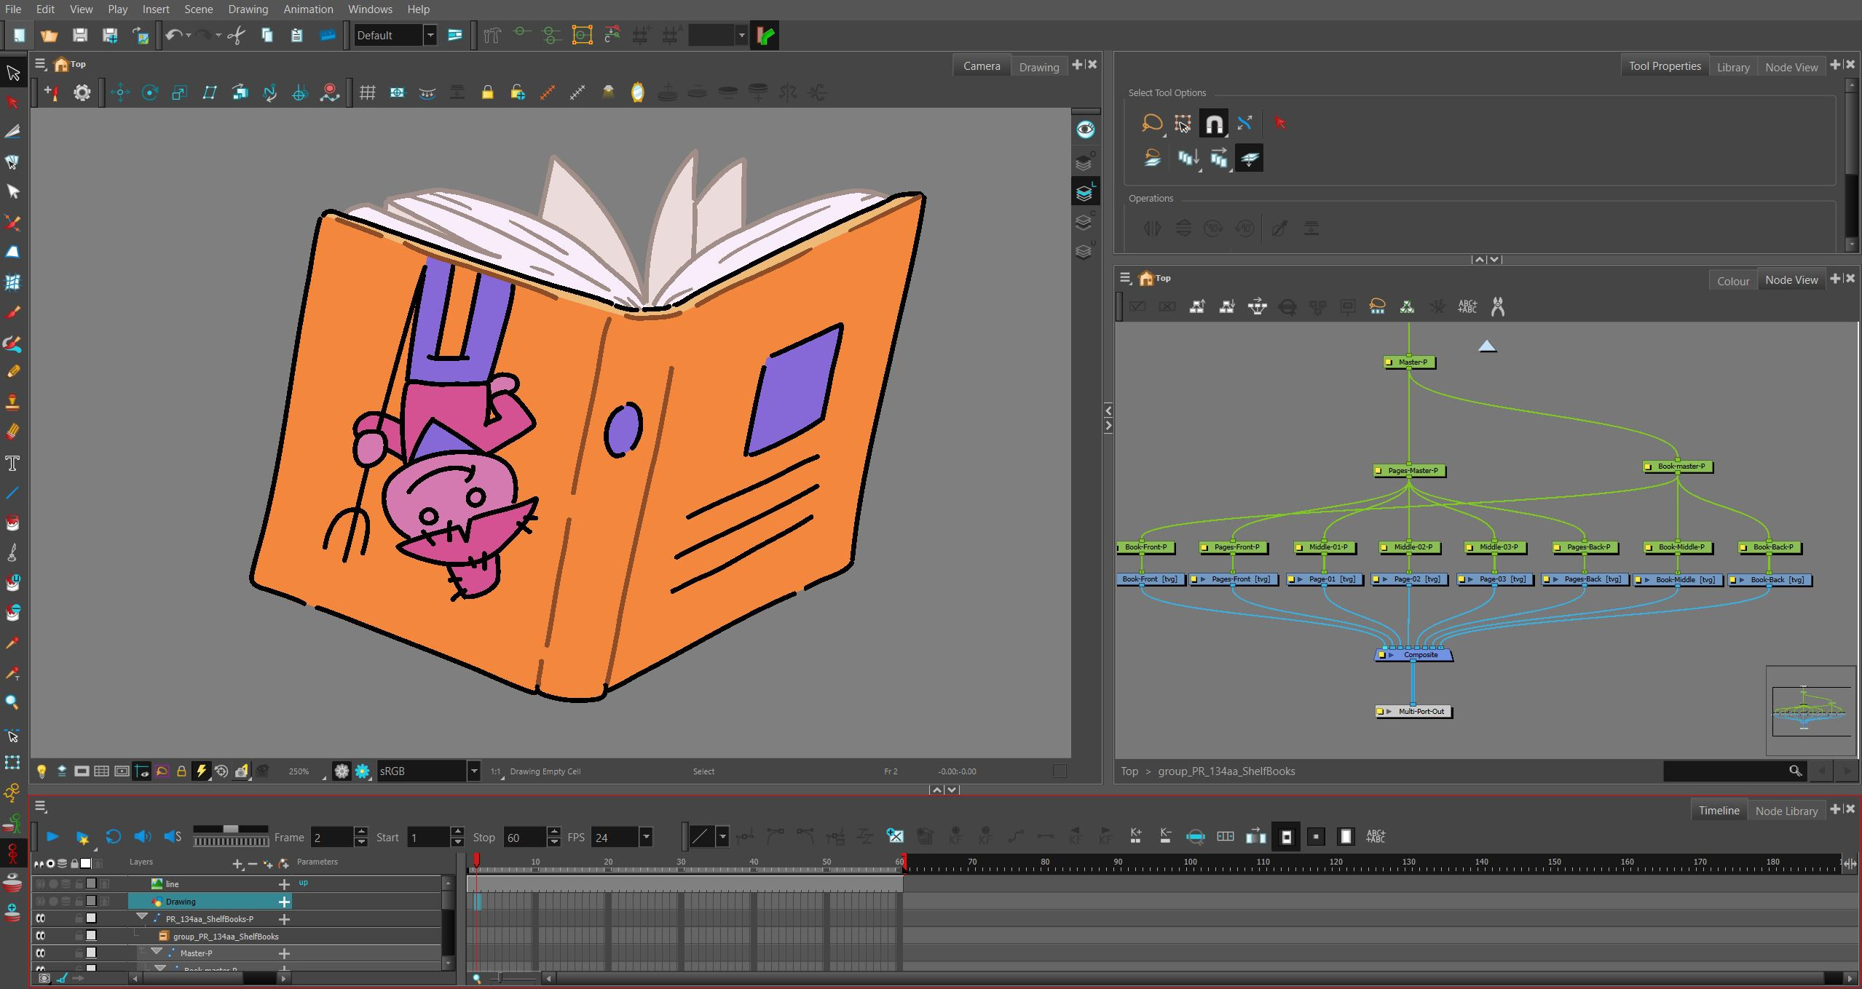Click the Light Table bulb icon
Viewport: 1862px width, 989px height.
[42, 771]
